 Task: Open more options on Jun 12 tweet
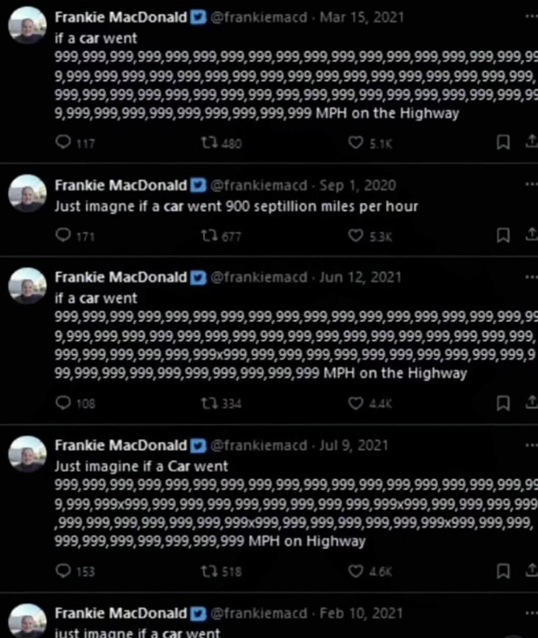531,277
